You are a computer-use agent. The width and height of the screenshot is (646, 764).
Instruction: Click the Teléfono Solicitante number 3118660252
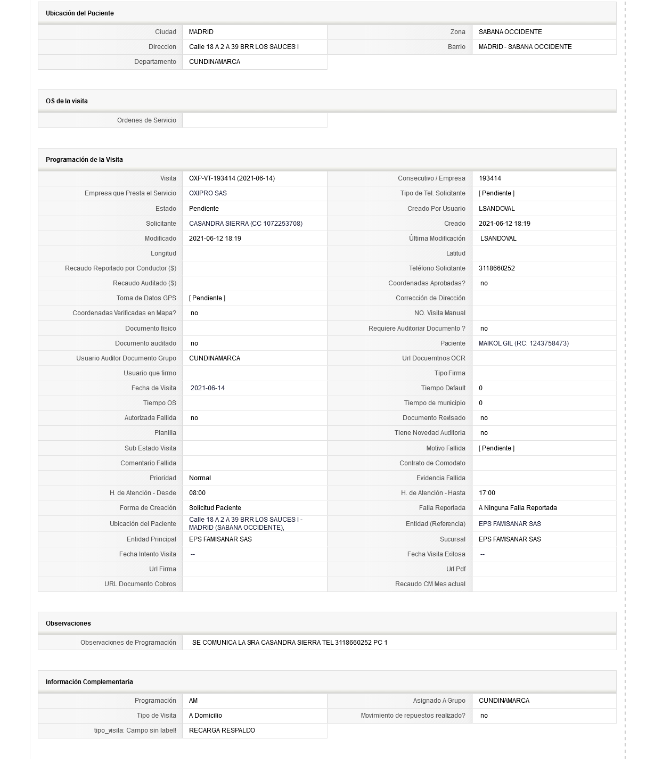point(497,268)
